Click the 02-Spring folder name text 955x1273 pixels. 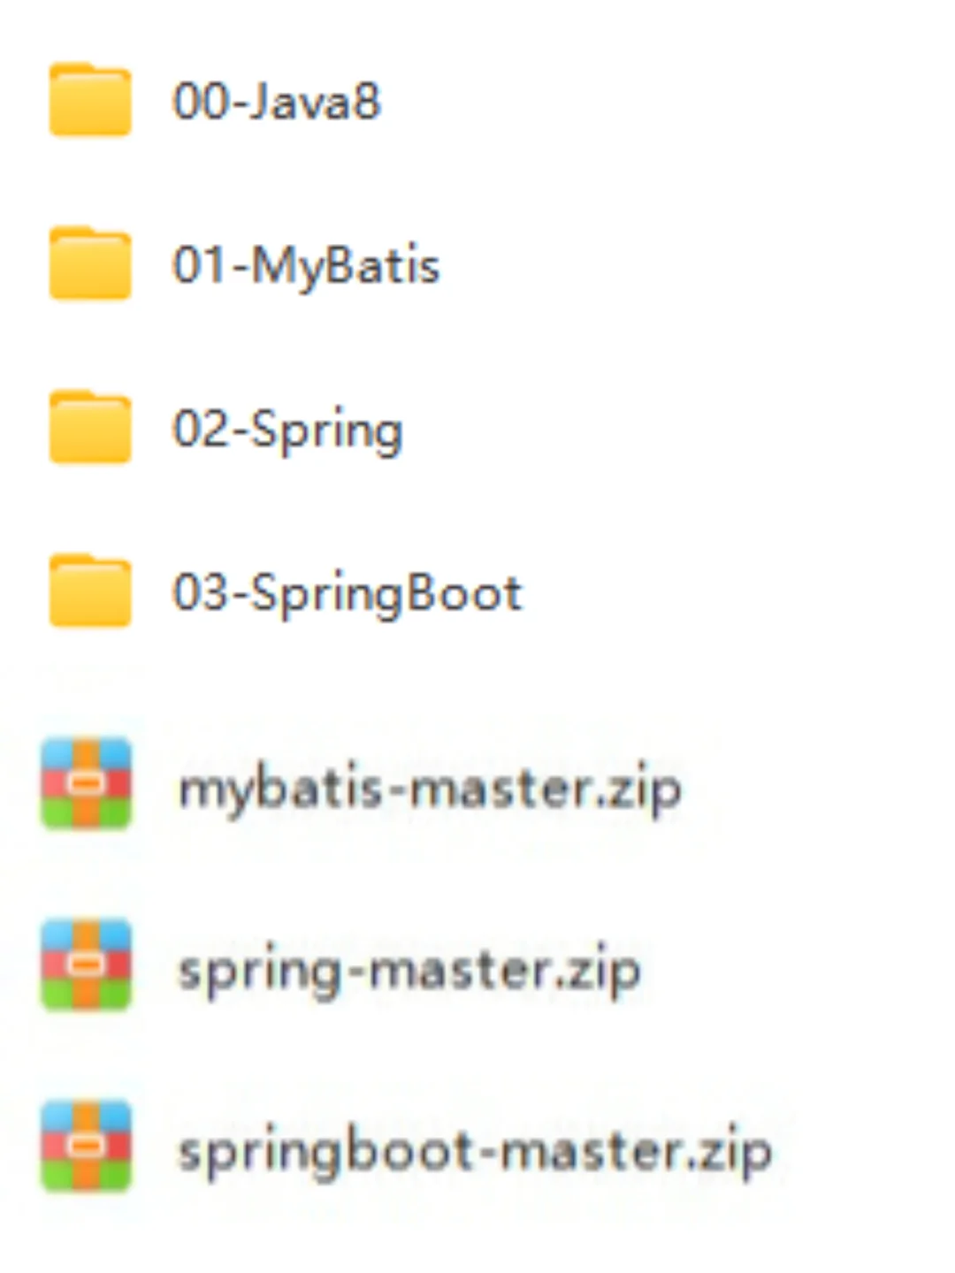[x=288, y=431]
